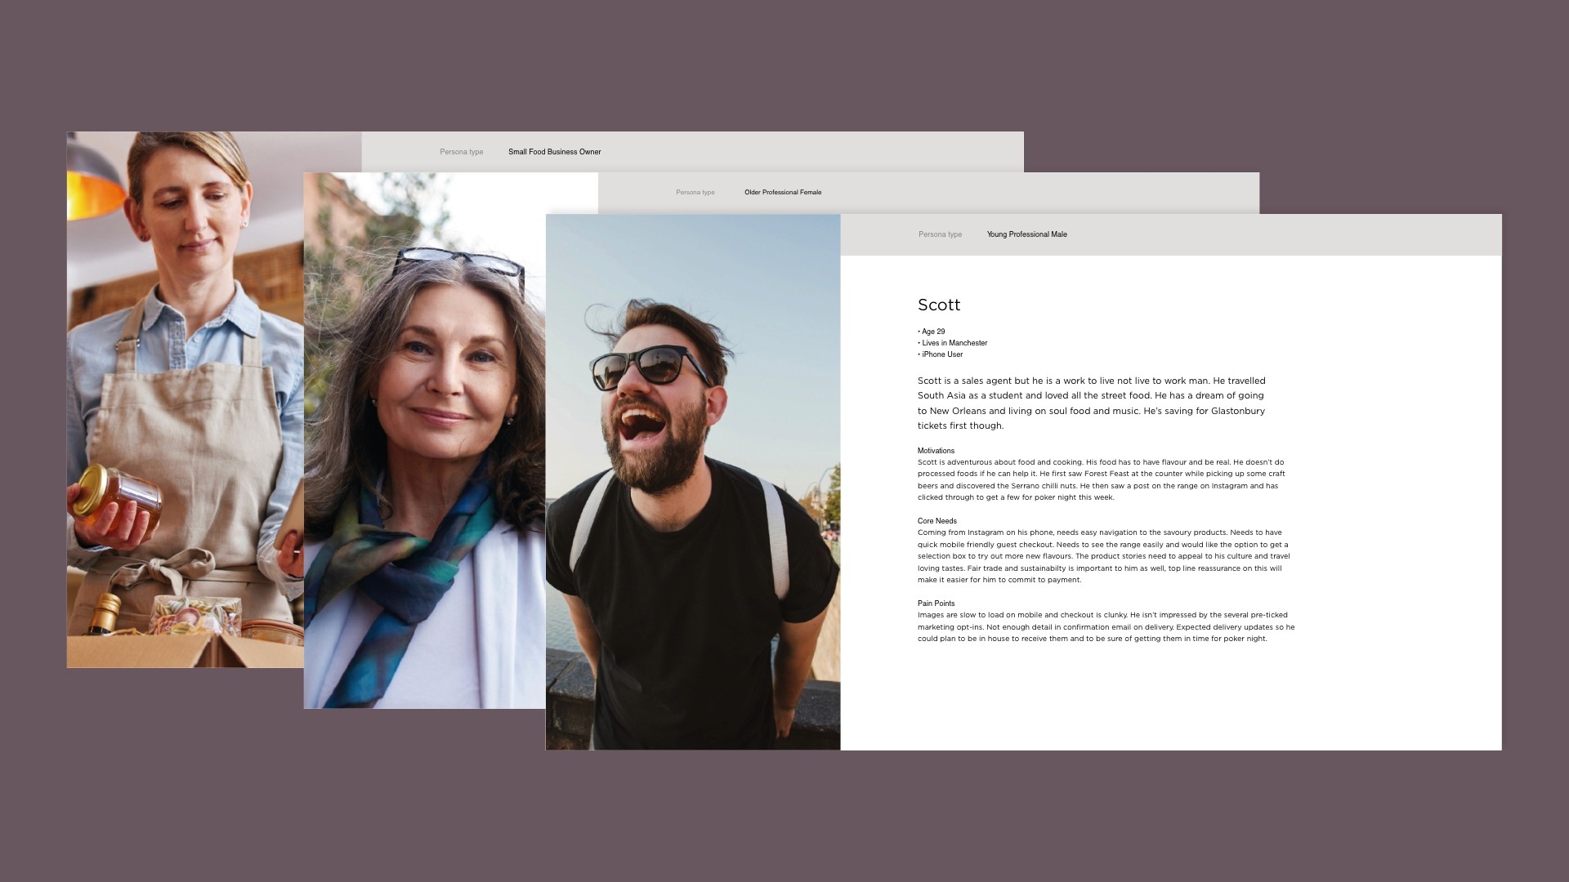Click the Scott persona photo

pos(692,482)
